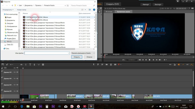Click the Экспорт button

pos(158,5)
